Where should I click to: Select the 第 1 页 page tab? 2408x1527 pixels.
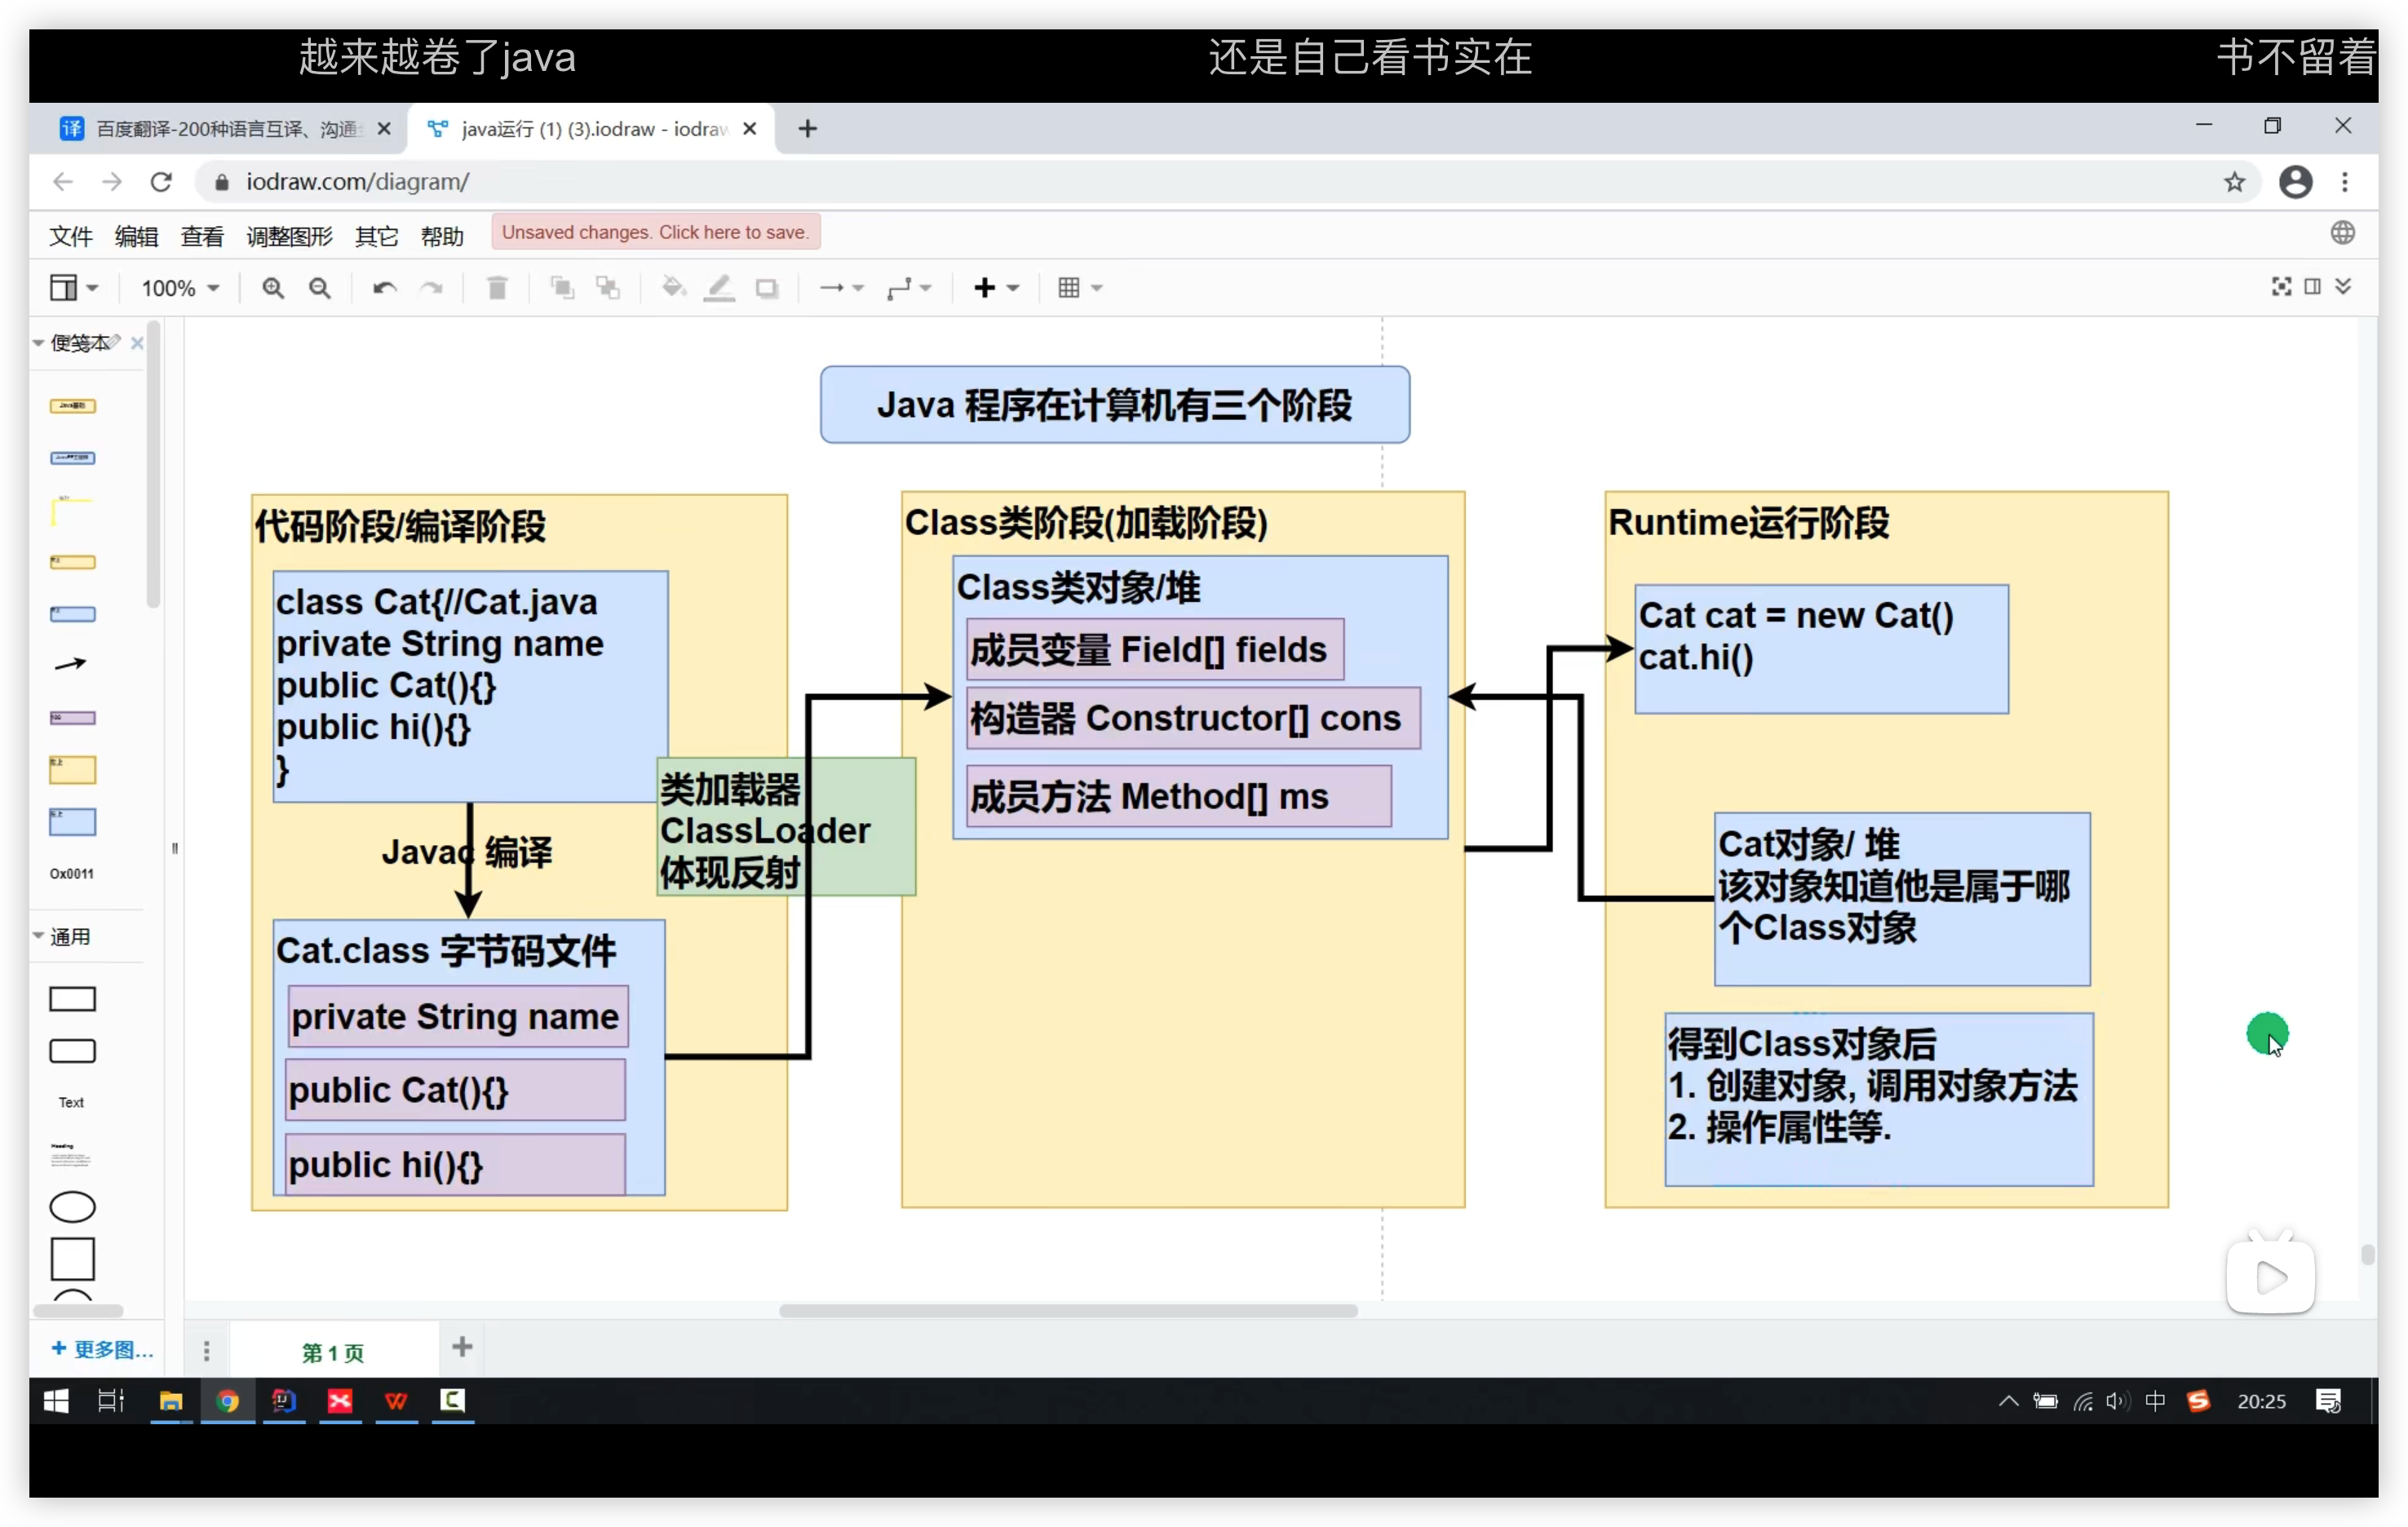pyautogui.click(x=333, y=1352)
